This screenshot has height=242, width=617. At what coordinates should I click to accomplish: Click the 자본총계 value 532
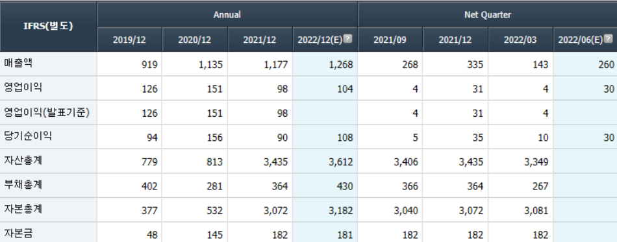click(215, 211)
